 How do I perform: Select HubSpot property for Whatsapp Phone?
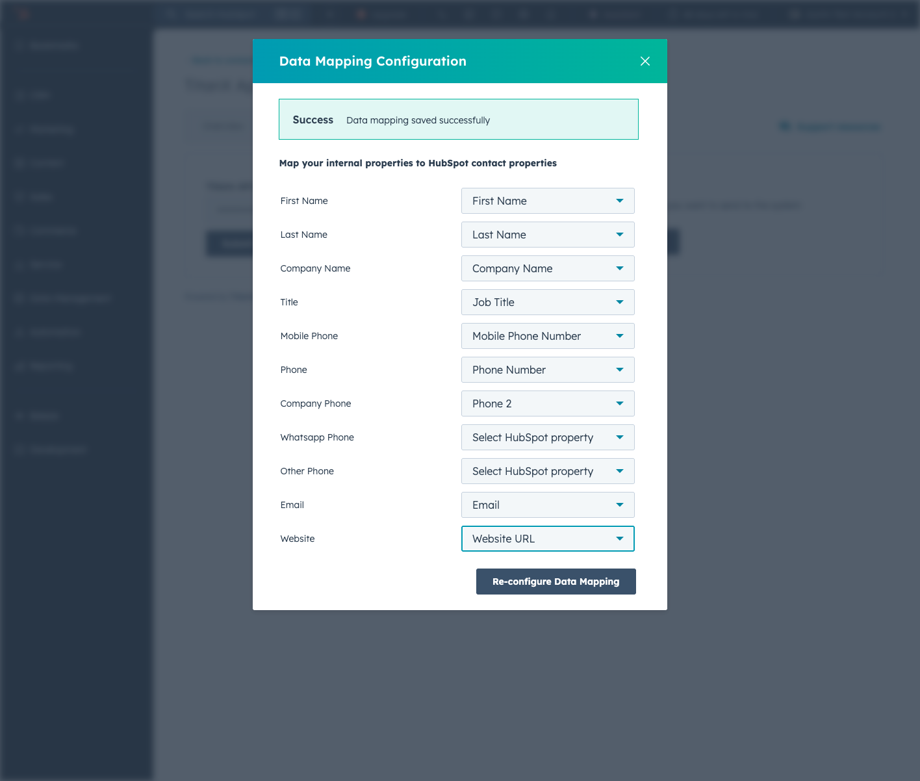pyautogui.click(x=548, y=437)
